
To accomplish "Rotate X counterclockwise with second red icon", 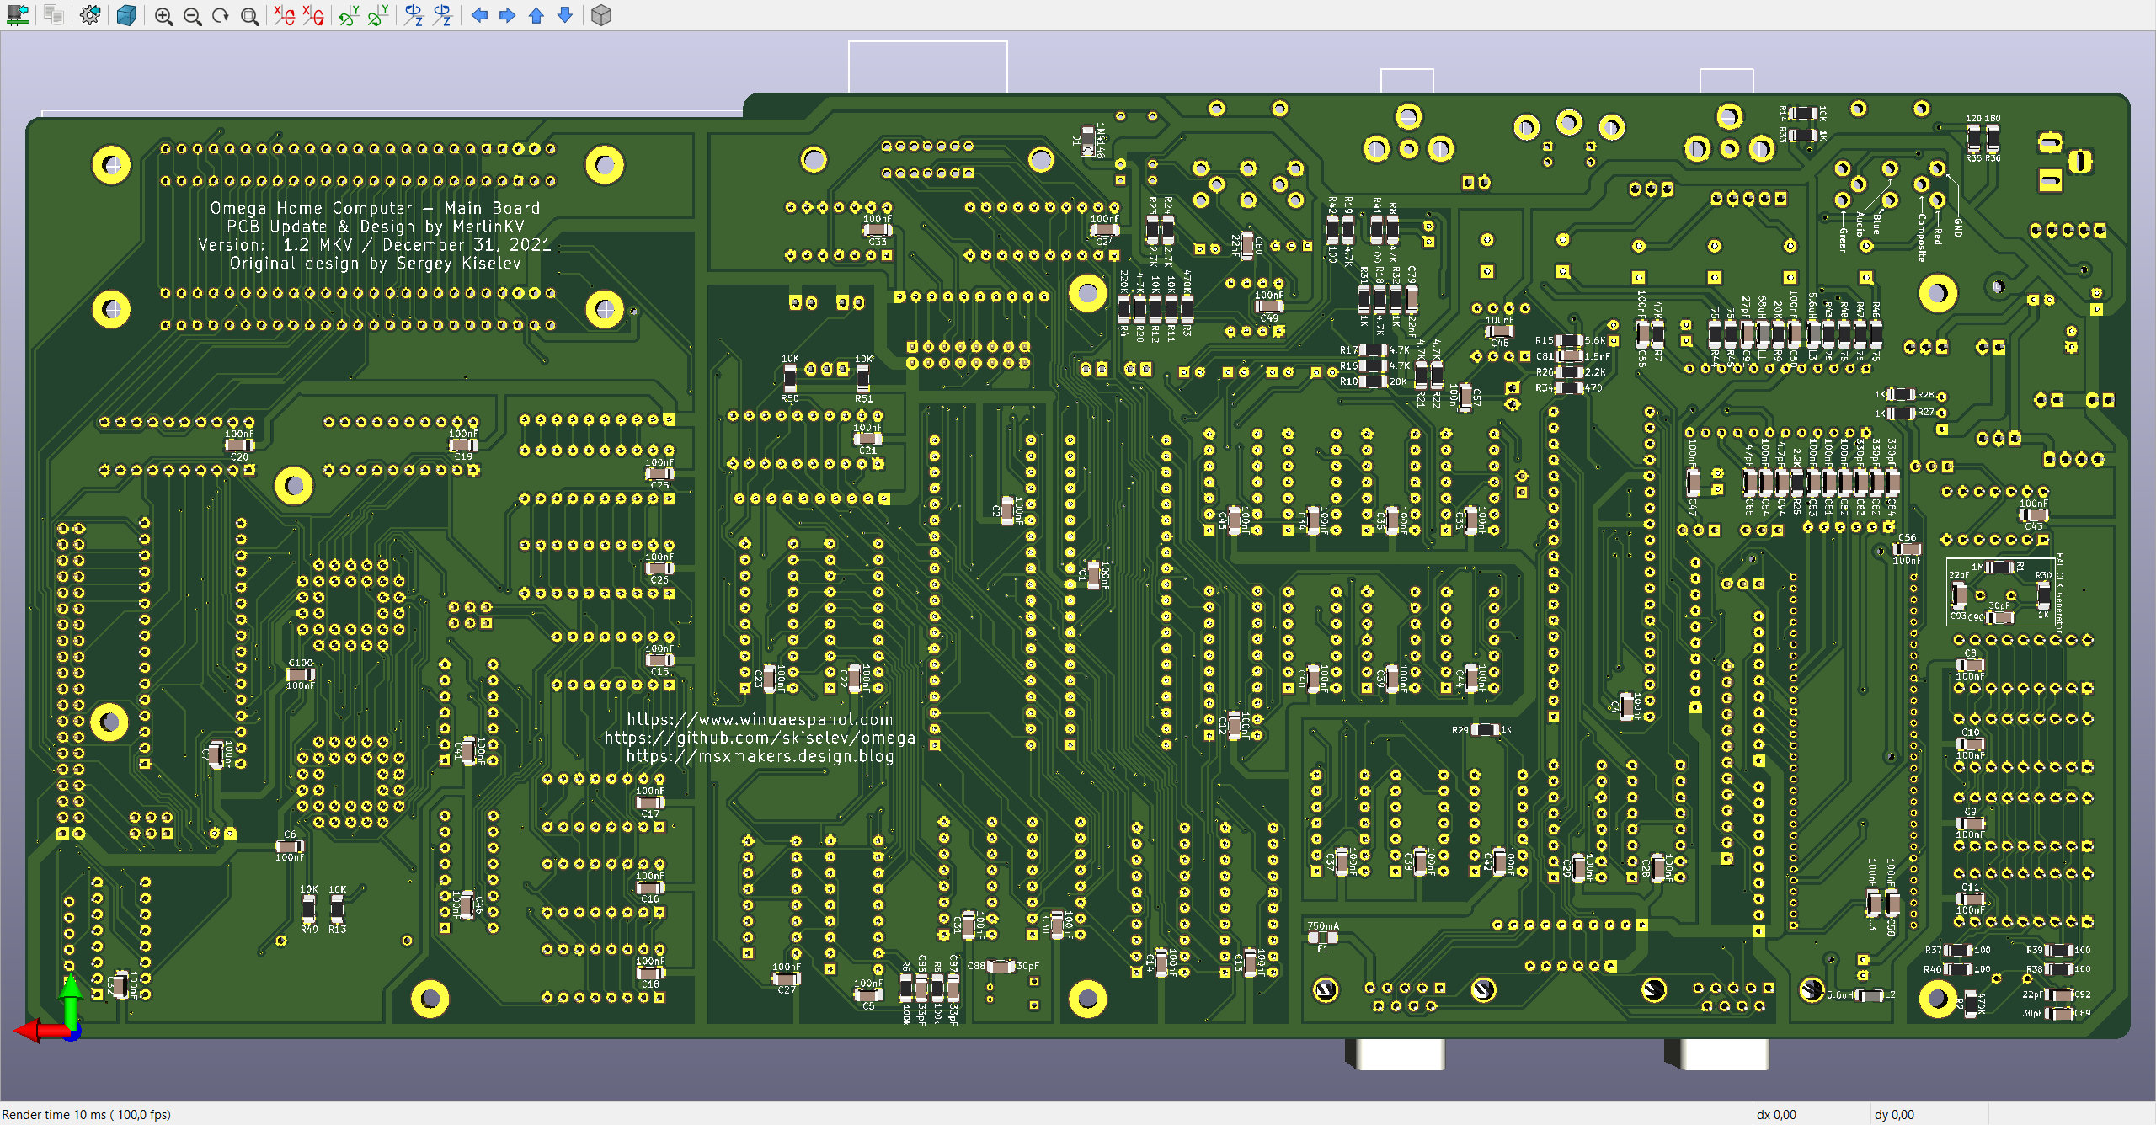I will [313, 15].
